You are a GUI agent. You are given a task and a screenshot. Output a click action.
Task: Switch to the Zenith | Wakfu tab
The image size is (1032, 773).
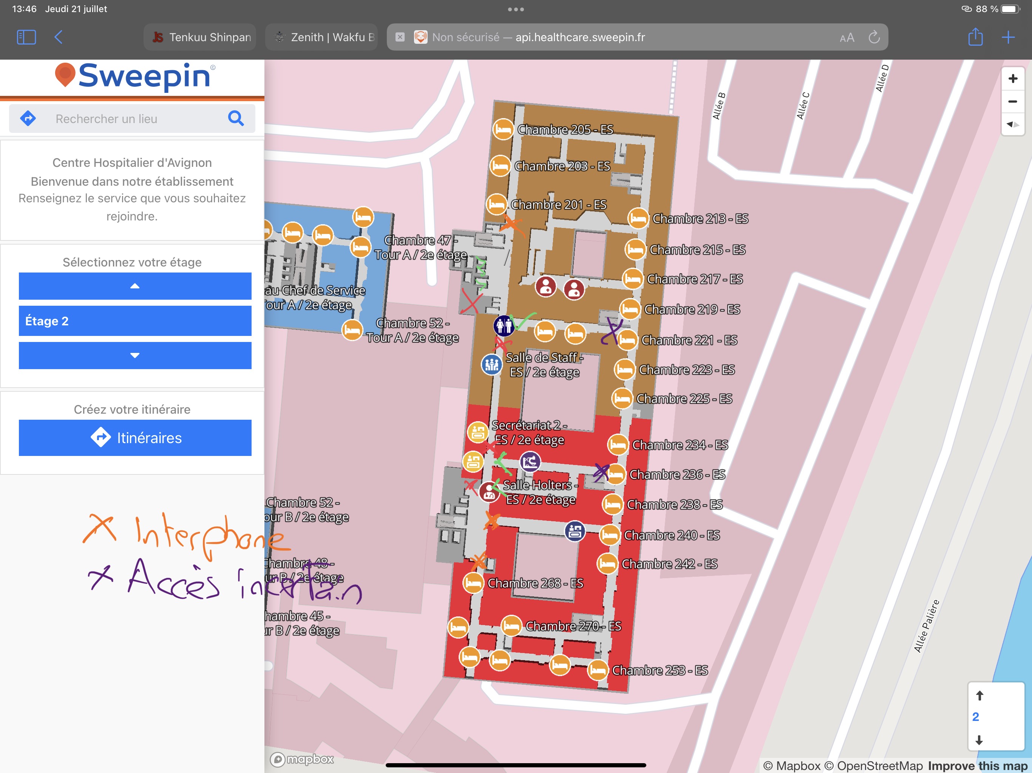(322, 37)
